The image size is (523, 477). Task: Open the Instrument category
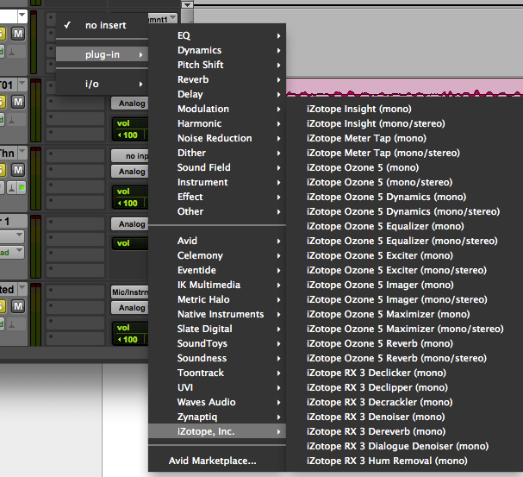[217, 182]
